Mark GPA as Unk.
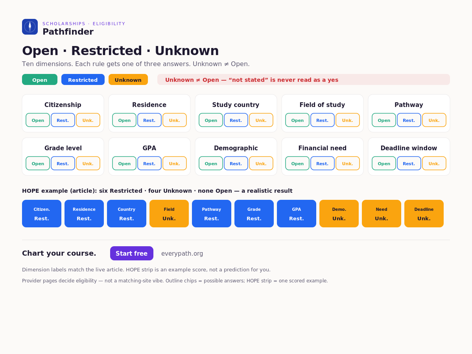Screen dimensions: 472x354 coord(175,163)
